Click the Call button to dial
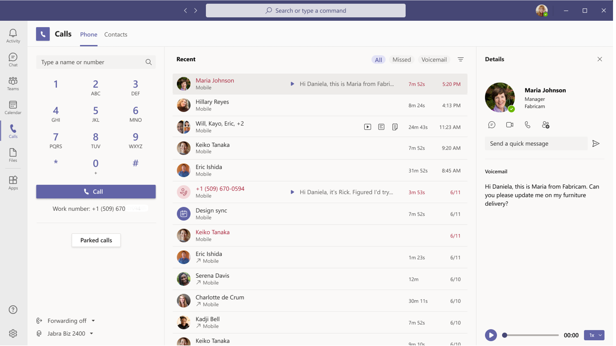The image size is (616, 346). [96, 191]
